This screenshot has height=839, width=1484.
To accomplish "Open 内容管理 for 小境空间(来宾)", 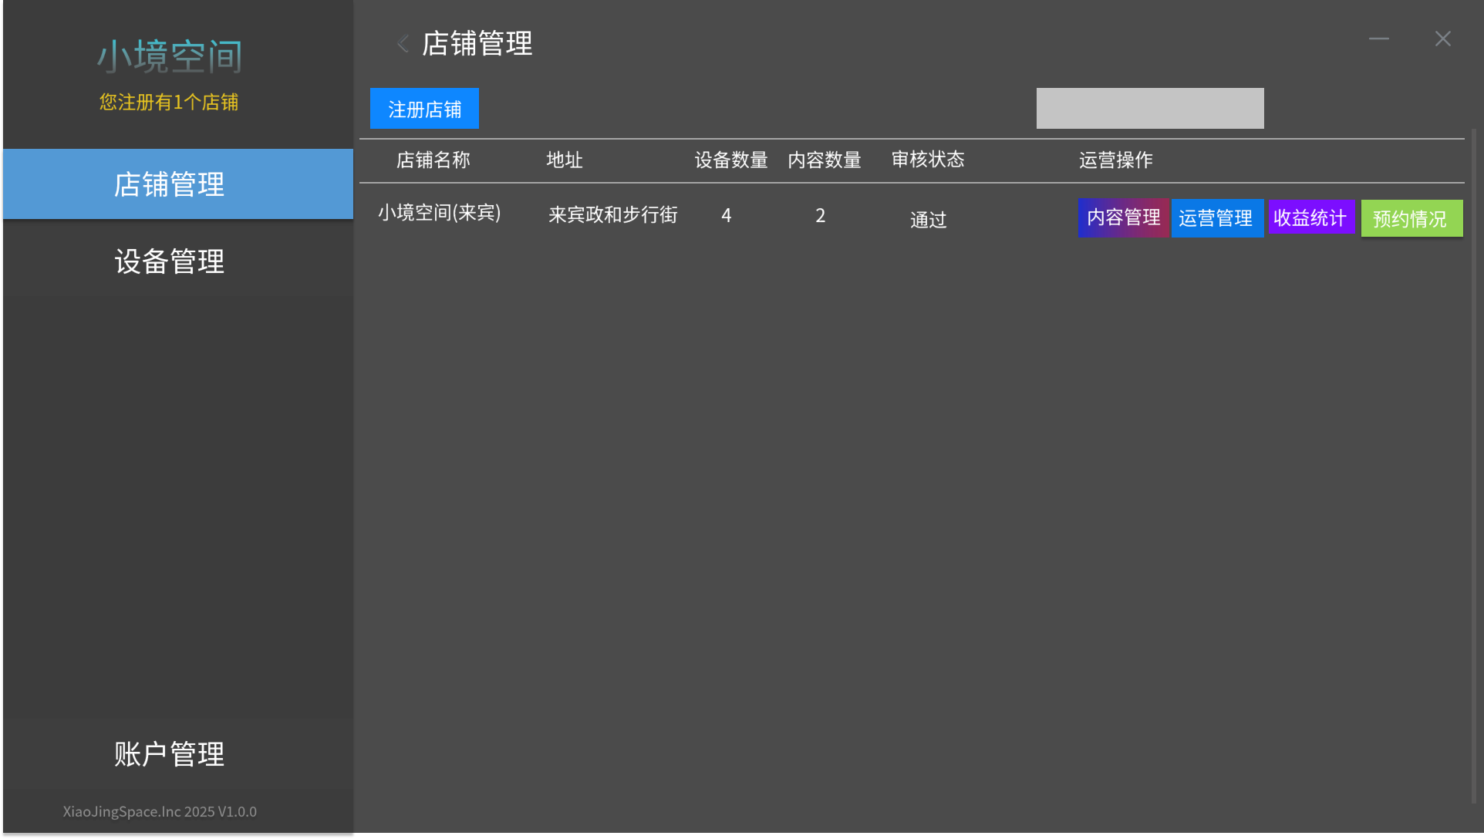I will click(x=1122, y=217).
